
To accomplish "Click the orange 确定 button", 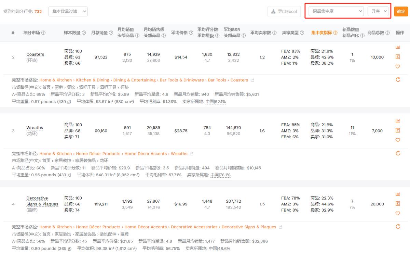I will pyautogui.click(x=401, y=11).
